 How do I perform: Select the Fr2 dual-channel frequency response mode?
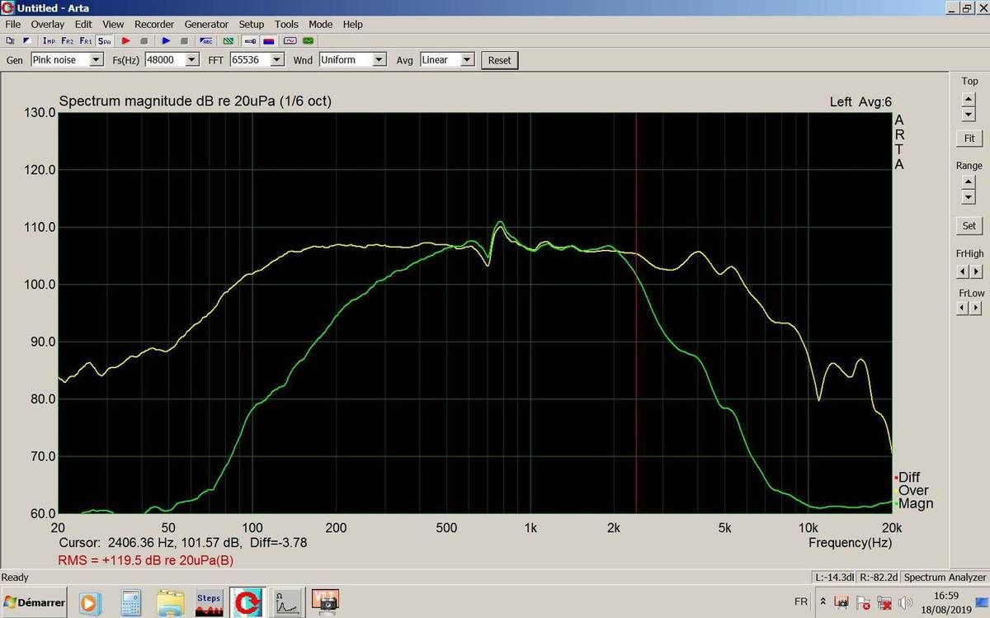[x=68, y=40]
